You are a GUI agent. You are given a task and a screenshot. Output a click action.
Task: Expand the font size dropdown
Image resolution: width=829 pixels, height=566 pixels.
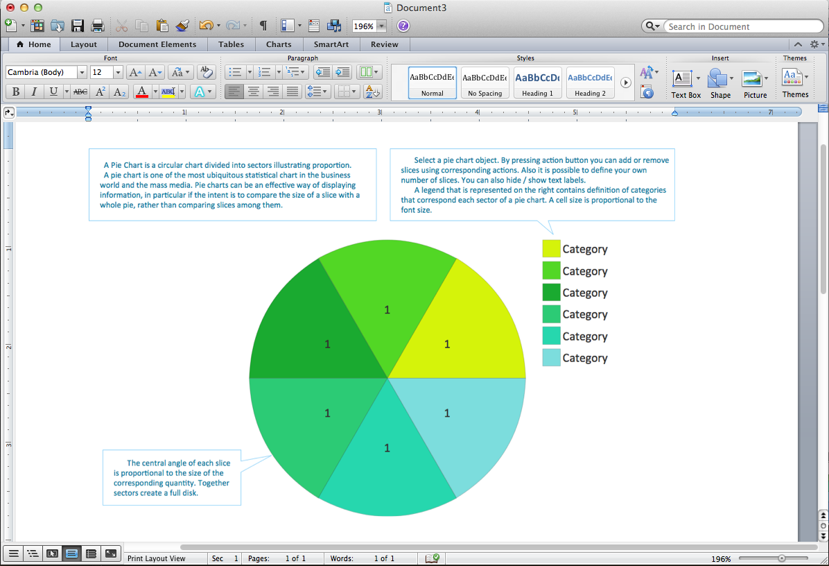[118, 72]
